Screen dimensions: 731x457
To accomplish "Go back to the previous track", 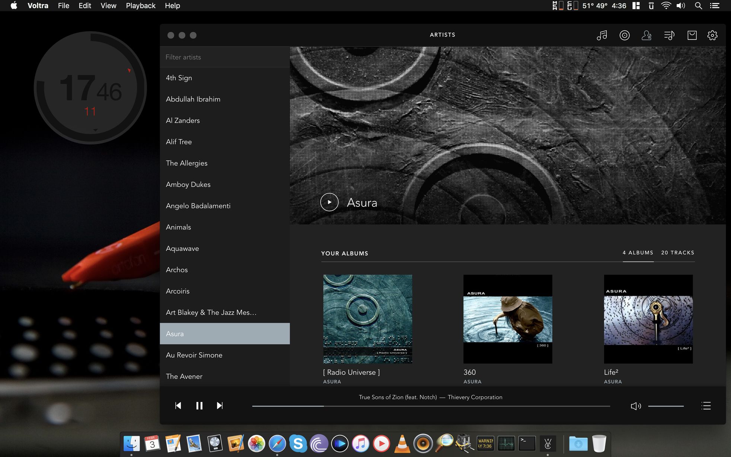I will pos(178,406).
